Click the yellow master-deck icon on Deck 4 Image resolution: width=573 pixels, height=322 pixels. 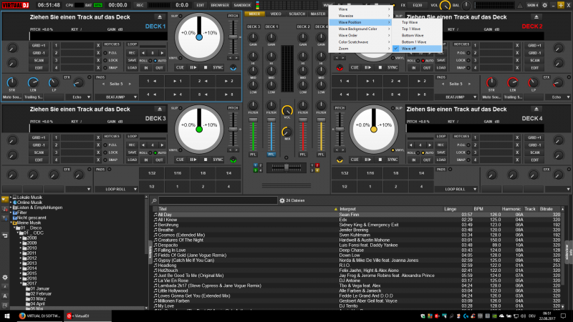[x=340, y=160]
